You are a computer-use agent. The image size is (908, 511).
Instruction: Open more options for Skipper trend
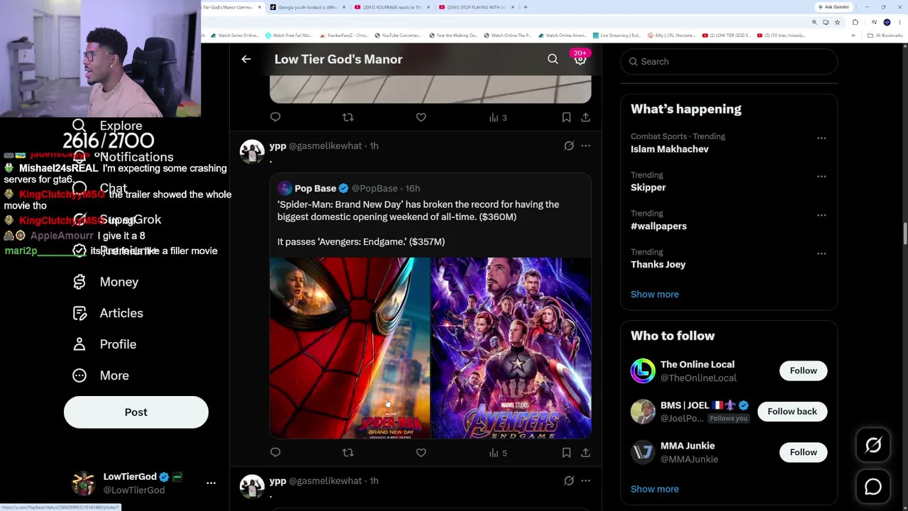coord(821,176)
